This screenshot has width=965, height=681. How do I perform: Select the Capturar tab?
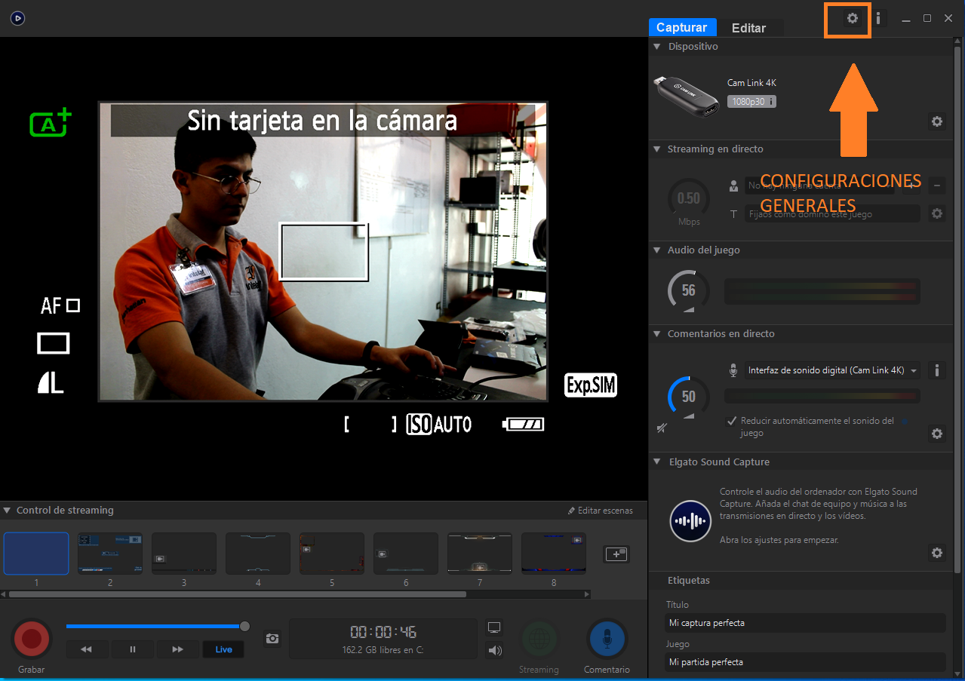(681, 27)
